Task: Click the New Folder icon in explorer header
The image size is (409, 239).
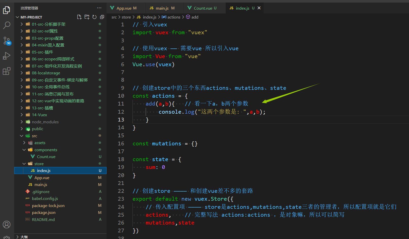Action: pos(87,17)
